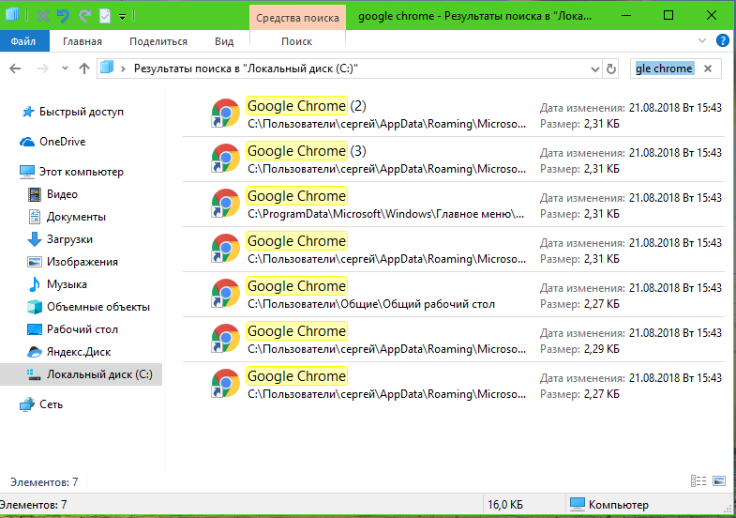The width and height of the screenshot is (736, 518).
Task: Open the Объемные объекты folder
Action: [x=98, y=307]
